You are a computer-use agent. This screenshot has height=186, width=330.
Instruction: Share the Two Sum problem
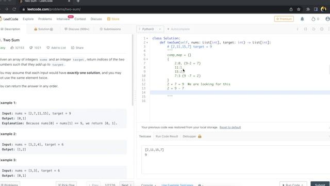coord(77,48)
